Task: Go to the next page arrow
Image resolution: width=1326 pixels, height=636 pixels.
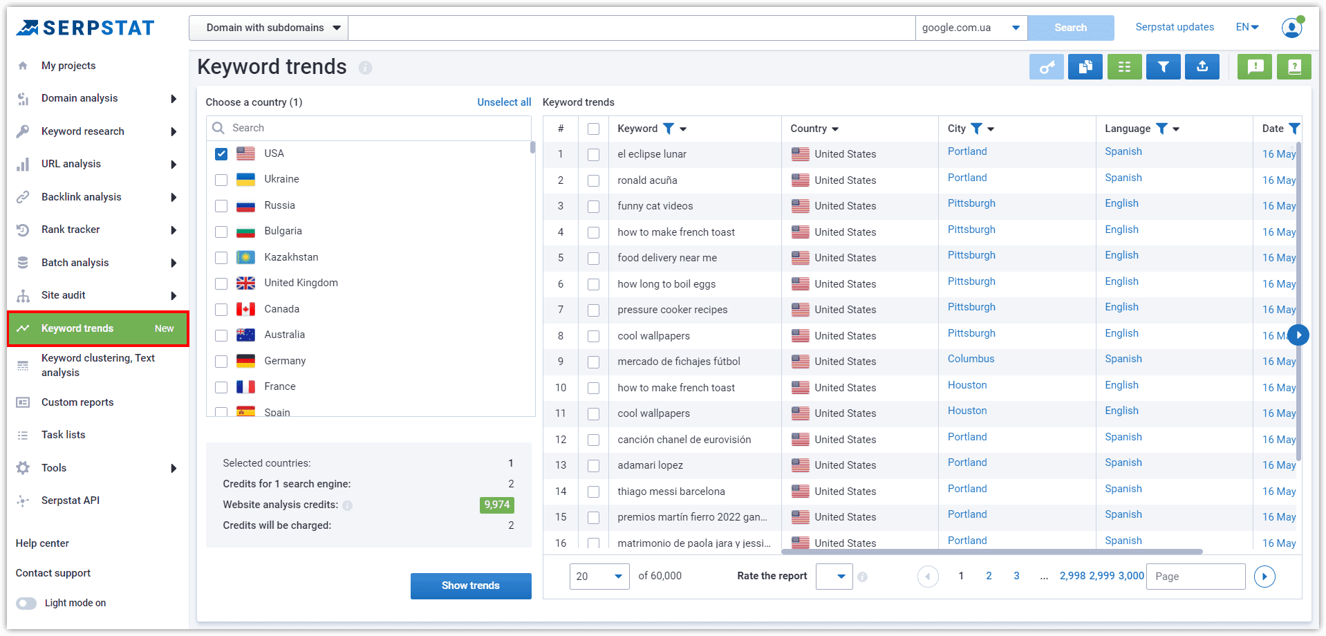Action: tap(1264, 577)
